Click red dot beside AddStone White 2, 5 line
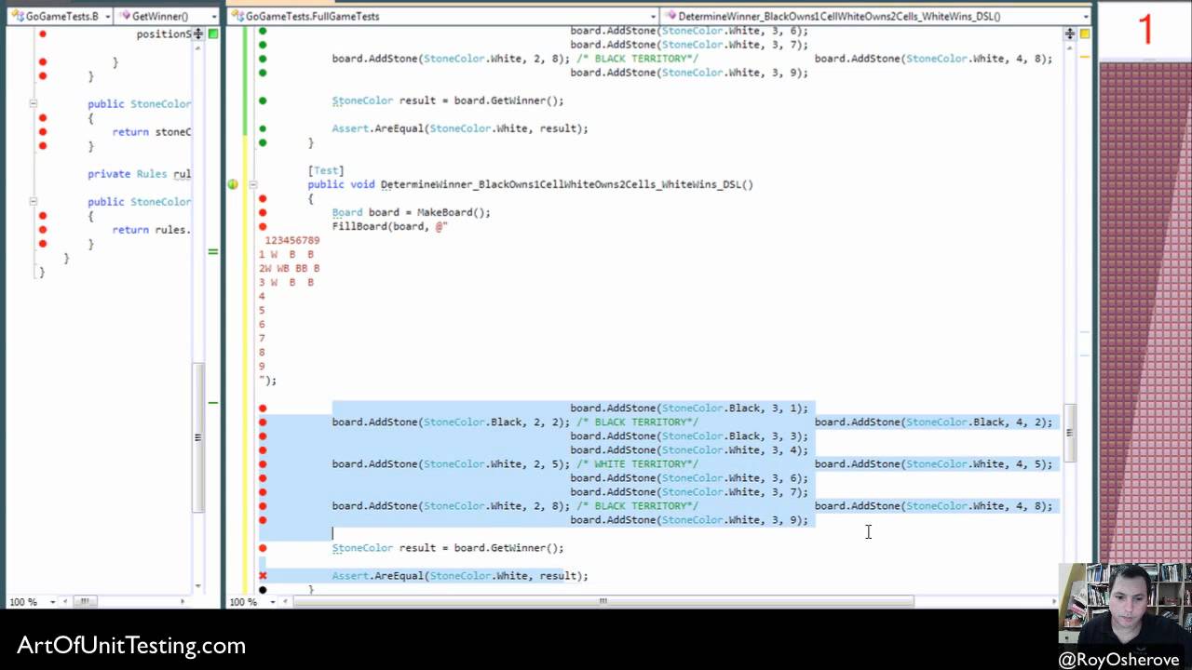The height and width of the screenshot is (670, 1192). (263, 464)
